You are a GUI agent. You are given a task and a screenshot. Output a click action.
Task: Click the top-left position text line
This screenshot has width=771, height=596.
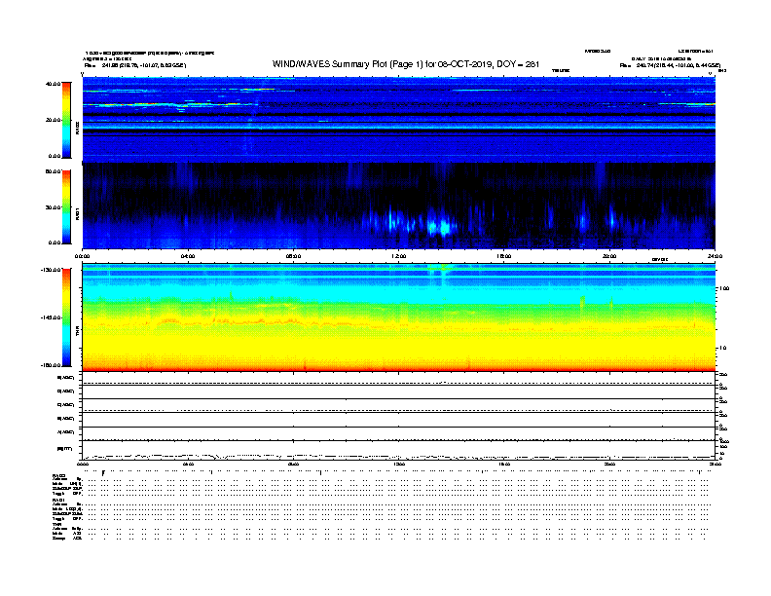[135, 65]
